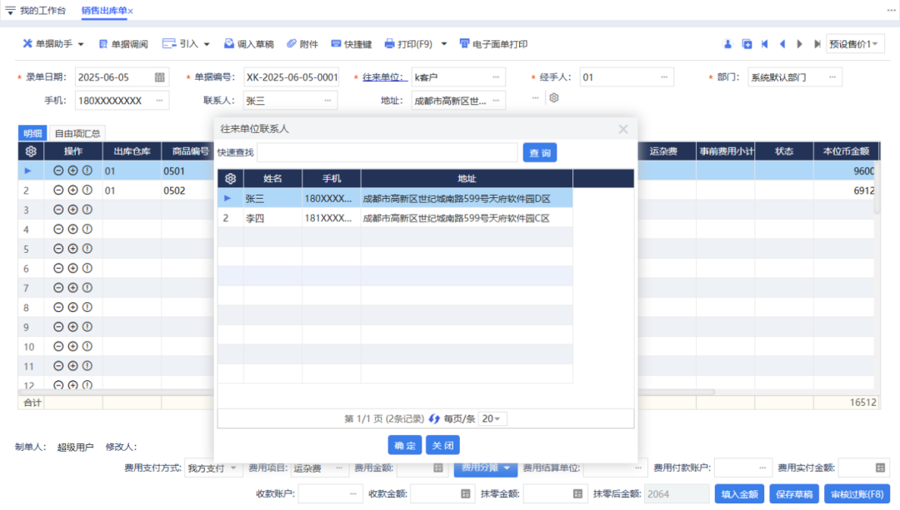The image size is (900, 510).
Task: Click the 单据调阅 toolbar icon
Action: (122, 44)
